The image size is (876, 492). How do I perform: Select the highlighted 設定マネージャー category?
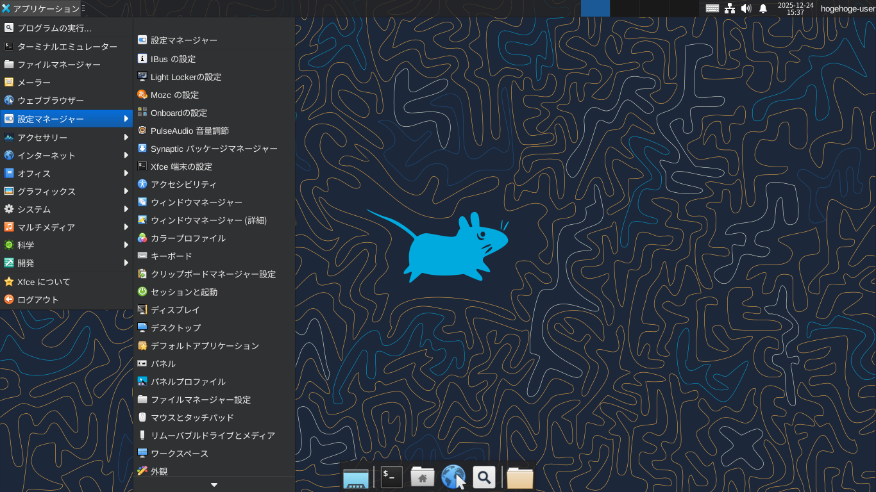click(67, 119)
